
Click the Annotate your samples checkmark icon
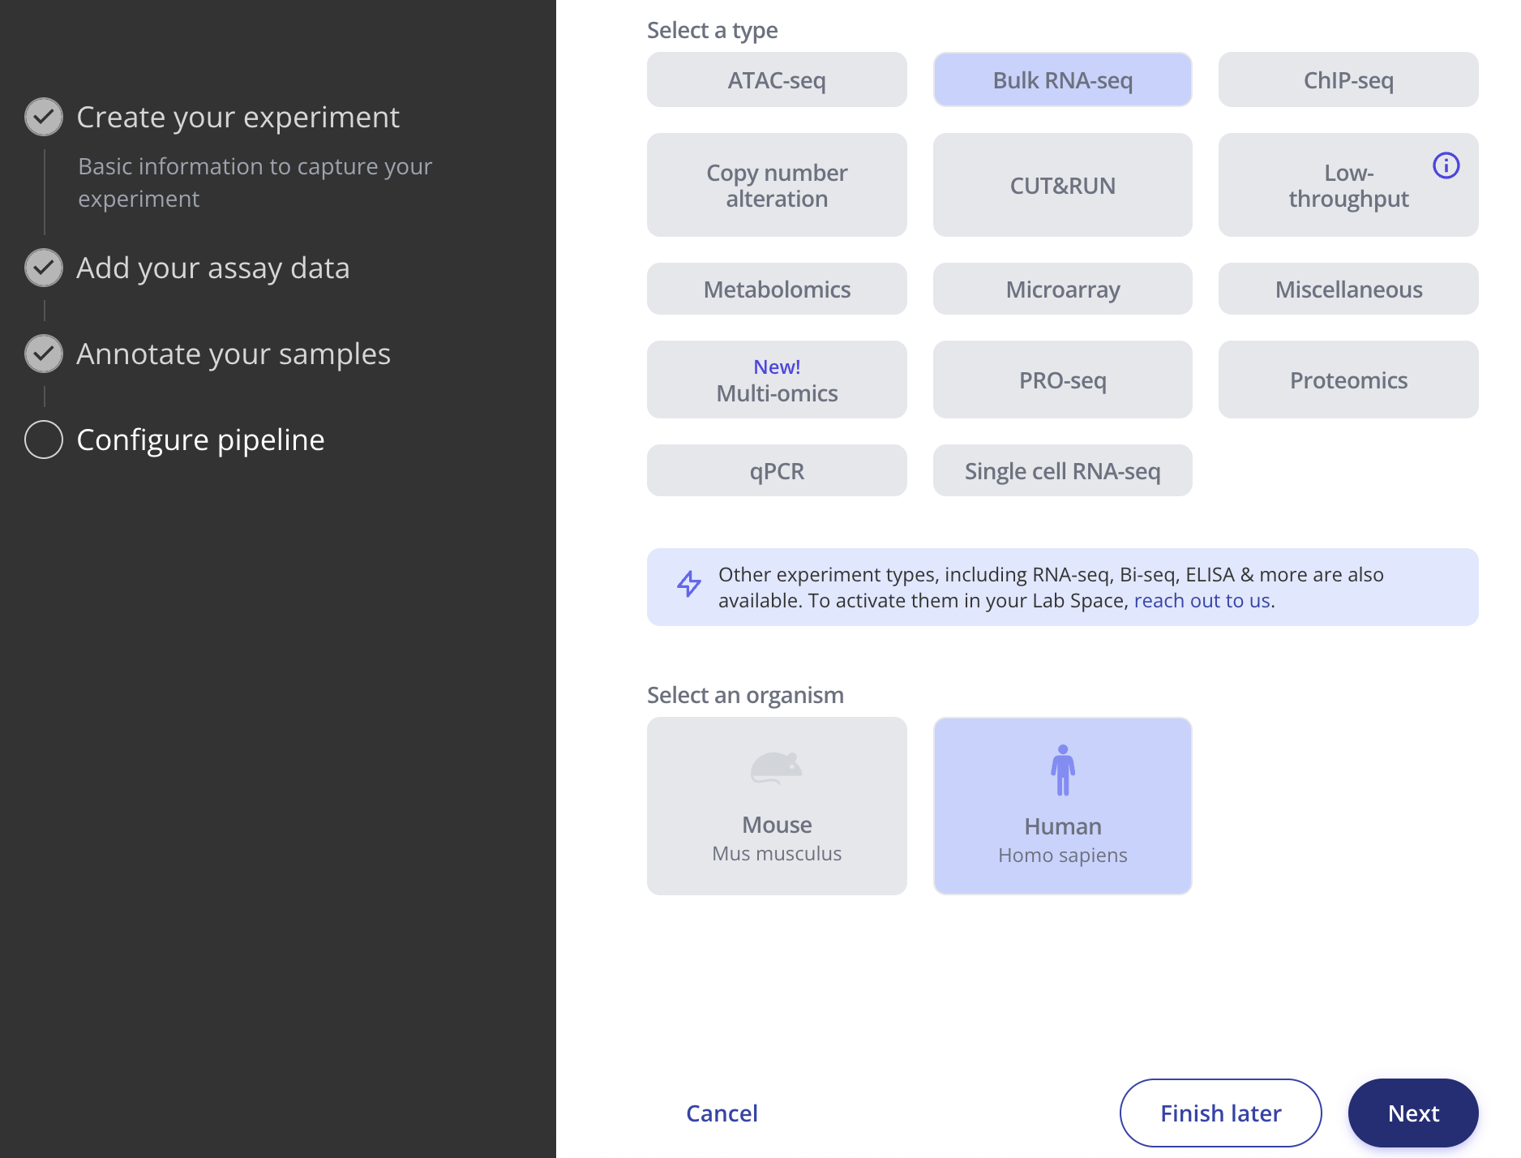coord(44,354)
